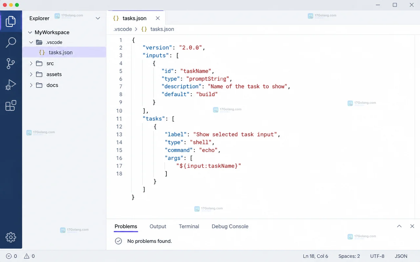Open the Extensions view icon
This screenshot has width=420, height=262.
tap(11, 105)
